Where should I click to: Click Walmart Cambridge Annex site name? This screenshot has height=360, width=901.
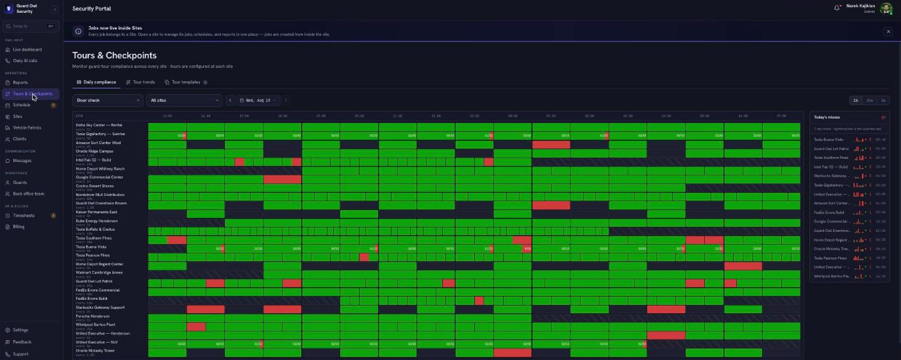(99, 272)
